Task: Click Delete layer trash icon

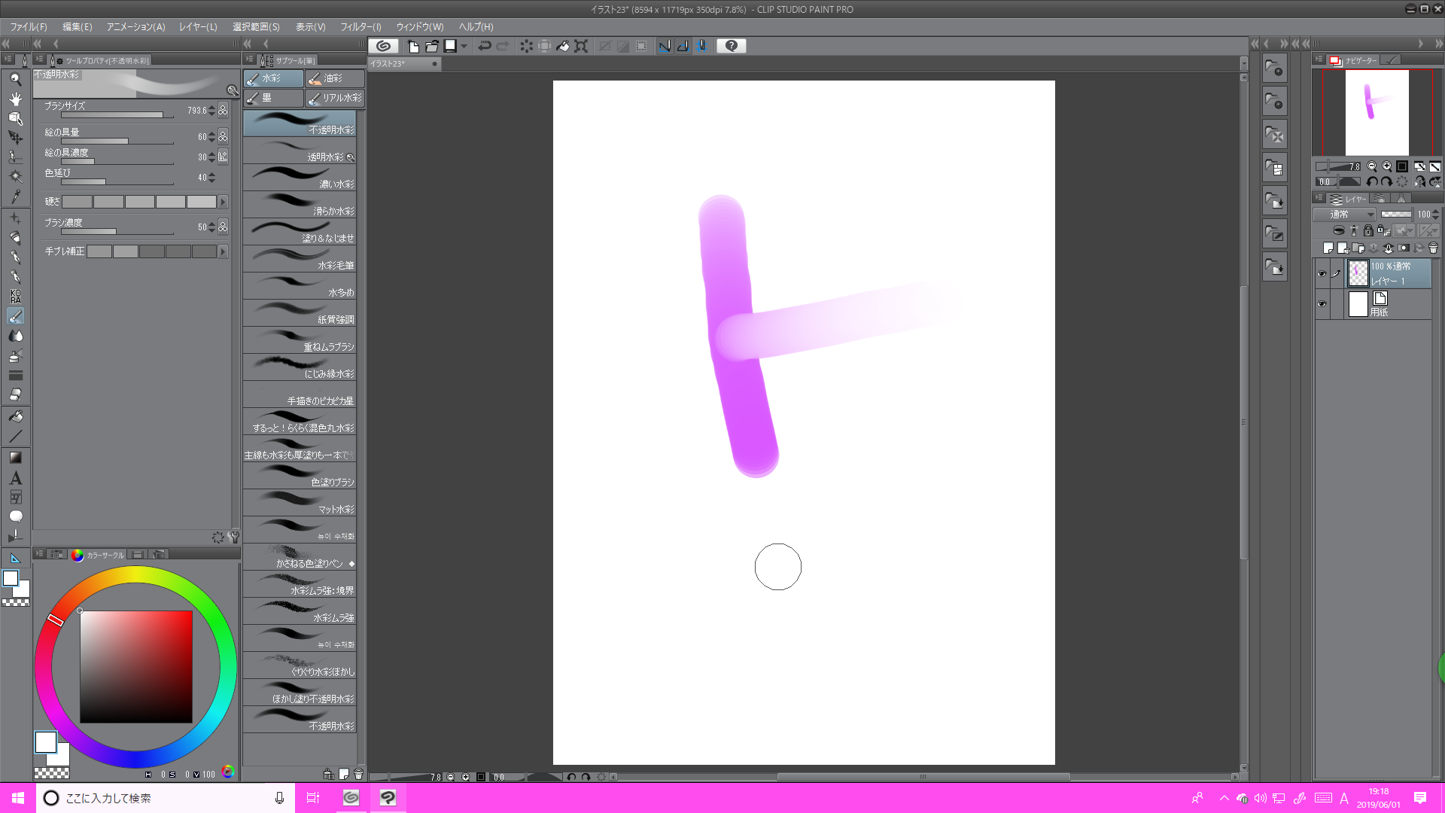Action: (x=1433, y=248)
